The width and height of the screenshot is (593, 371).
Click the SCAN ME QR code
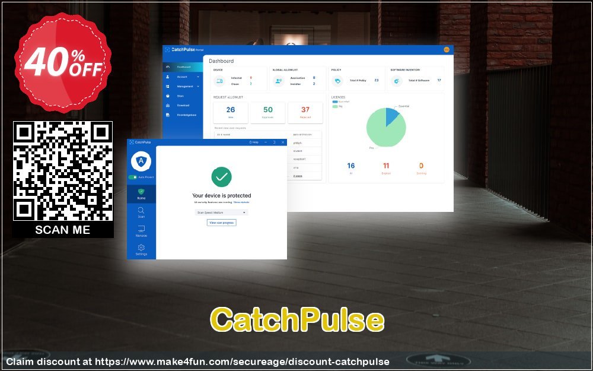click(63, 171)
